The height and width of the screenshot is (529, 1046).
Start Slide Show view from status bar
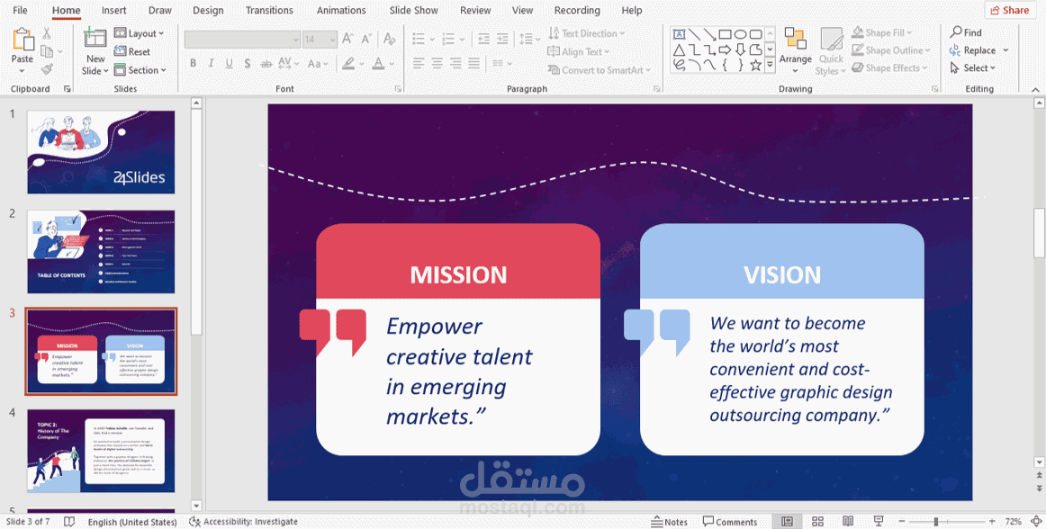pyautogui.click(x=879, y=522)
